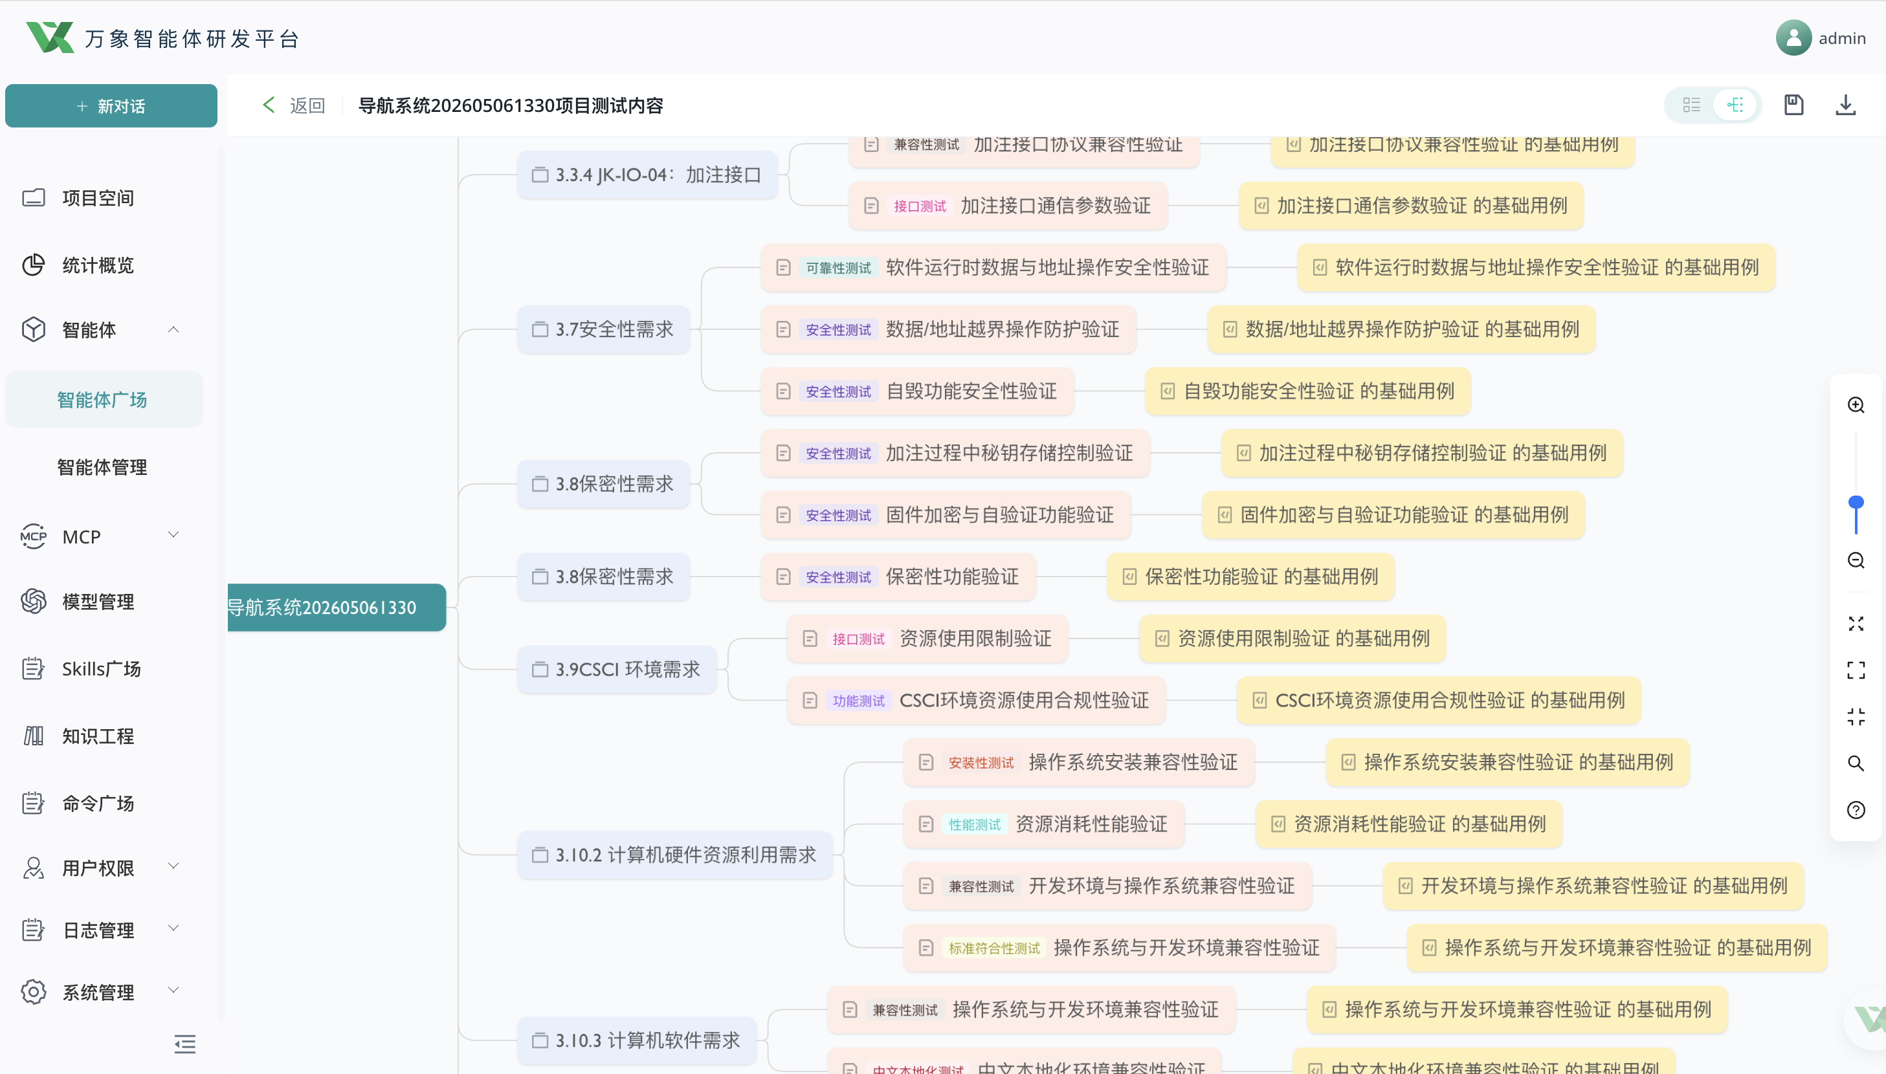Viewport: 1886px width, 1074px height.
Task: Switch to mind map view toggle
Action: pyautogui.click(x=1734, y=105)
